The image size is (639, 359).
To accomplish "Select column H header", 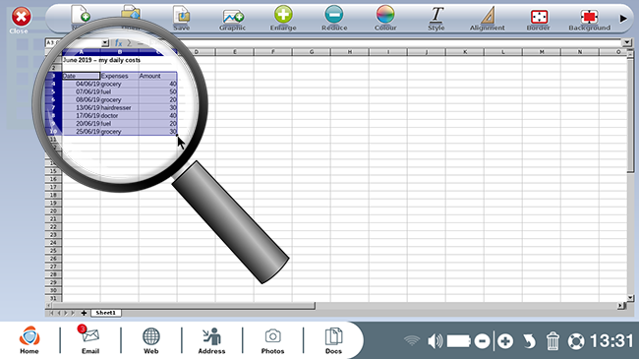I will point(350,52).
